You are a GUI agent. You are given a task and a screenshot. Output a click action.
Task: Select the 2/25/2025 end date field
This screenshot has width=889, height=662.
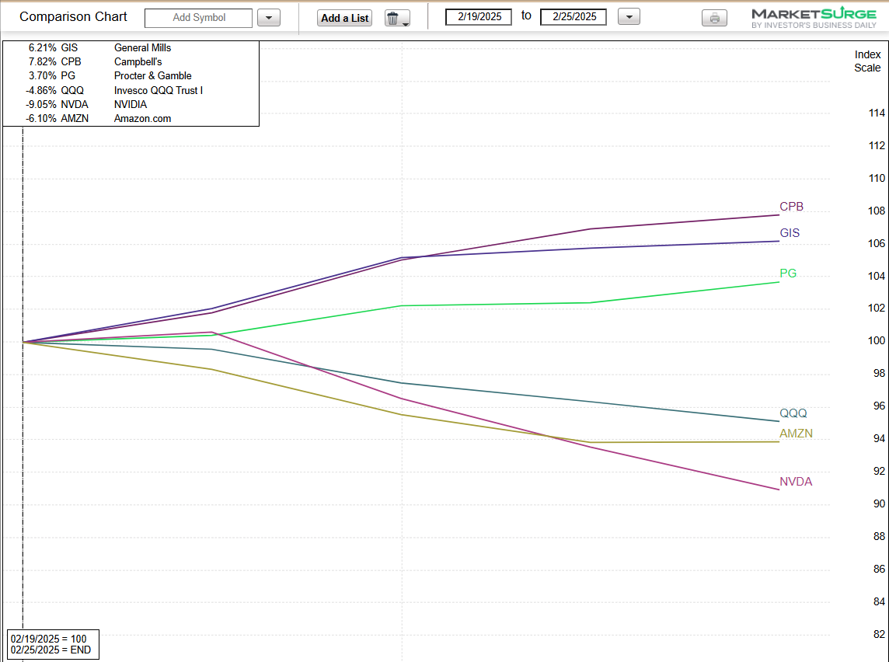tap(573, 17)
